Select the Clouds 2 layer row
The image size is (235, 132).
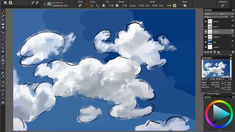coord(219,37)
